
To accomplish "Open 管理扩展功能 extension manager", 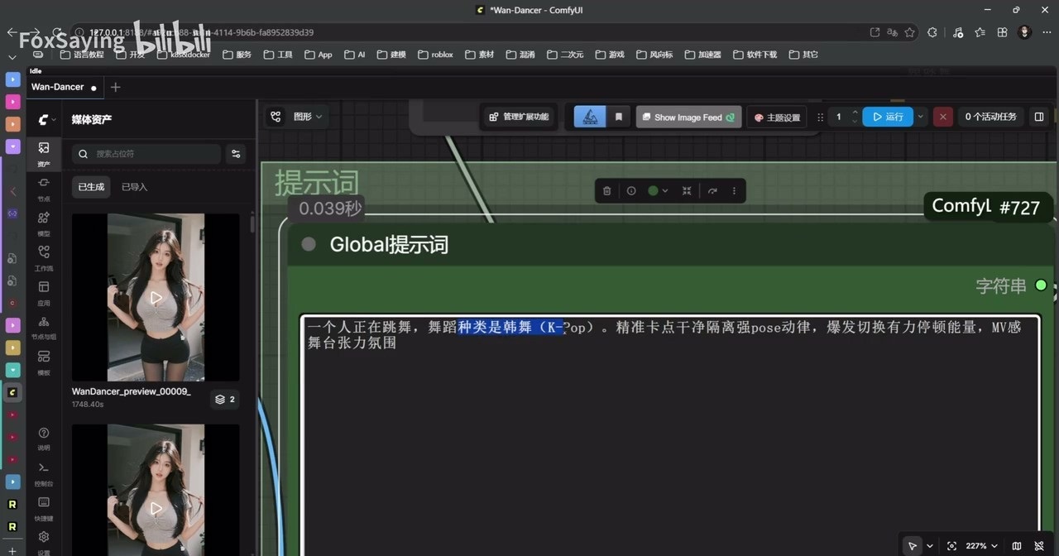I will pos(519,117).
